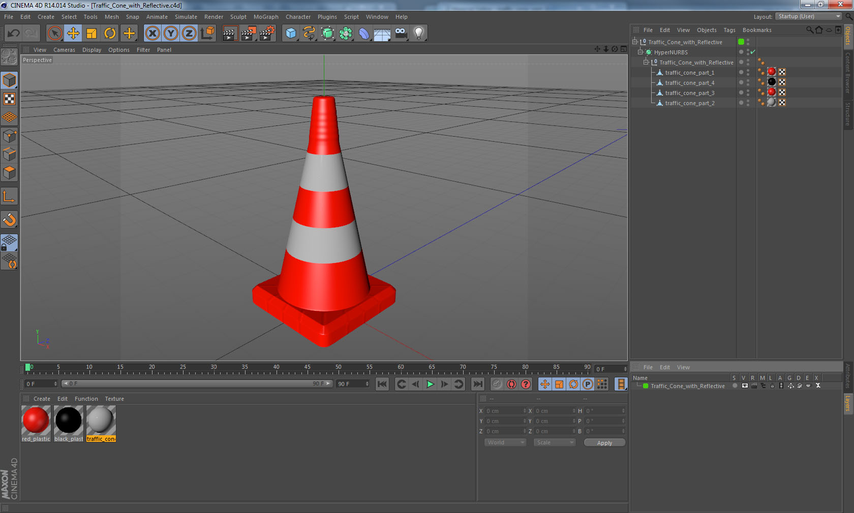
Task: Toggle the HyperNURBS enable checkmark
Action: [753, 52]
